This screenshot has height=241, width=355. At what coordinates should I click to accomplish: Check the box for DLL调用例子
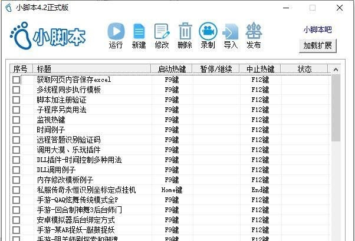[x=16, y=170]
